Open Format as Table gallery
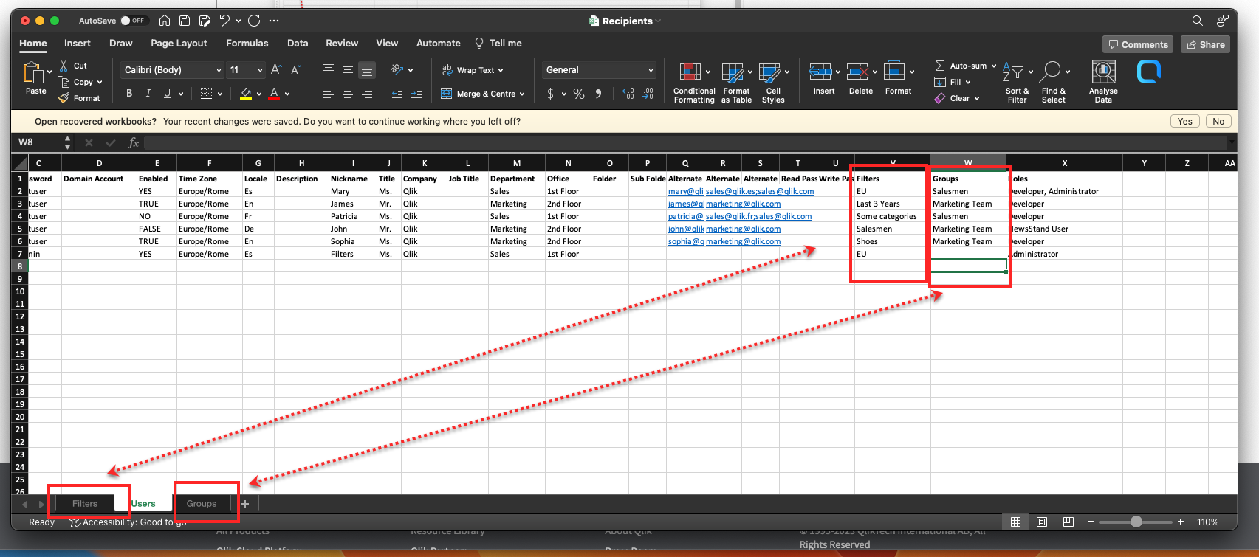This screenshot has width=1259, height=557. pos(732,72)
